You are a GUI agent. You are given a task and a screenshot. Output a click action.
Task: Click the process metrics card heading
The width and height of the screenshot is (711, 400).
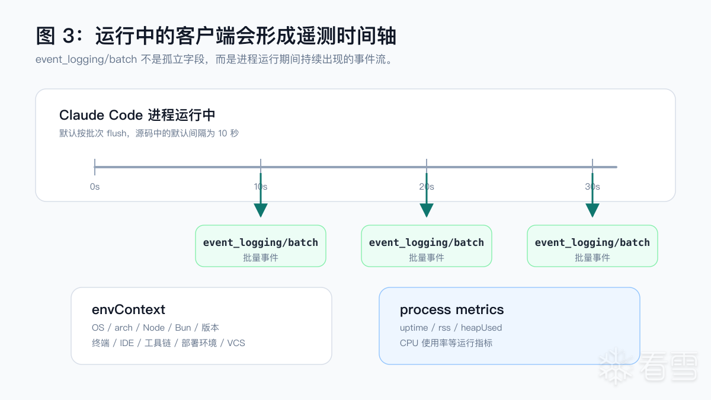451,309
